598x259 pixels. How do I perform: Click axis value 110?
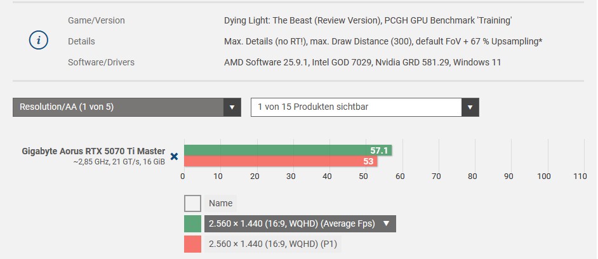pyautogui.click(x=580, y=176)
